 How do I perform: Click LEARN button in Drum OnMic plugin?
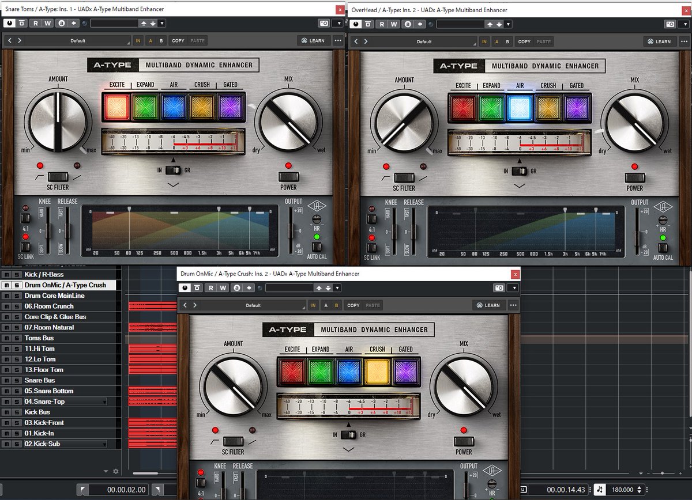(x=489, y=305)
